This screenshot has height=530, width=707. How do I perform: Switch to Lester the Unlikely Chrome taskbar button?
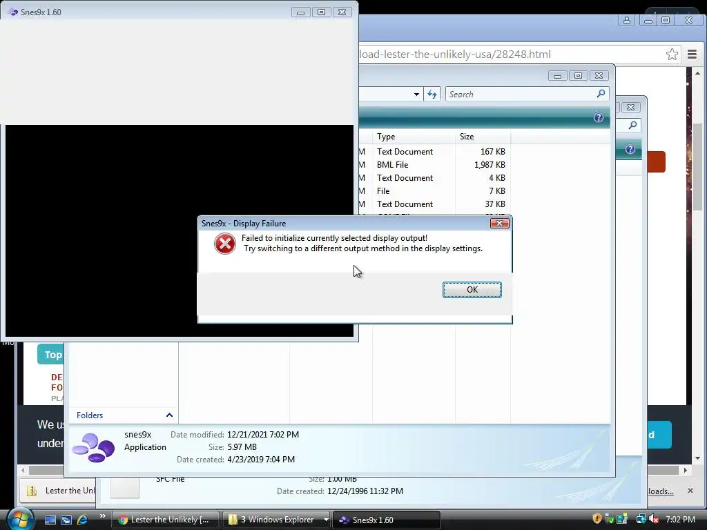[x=165, y=520]
